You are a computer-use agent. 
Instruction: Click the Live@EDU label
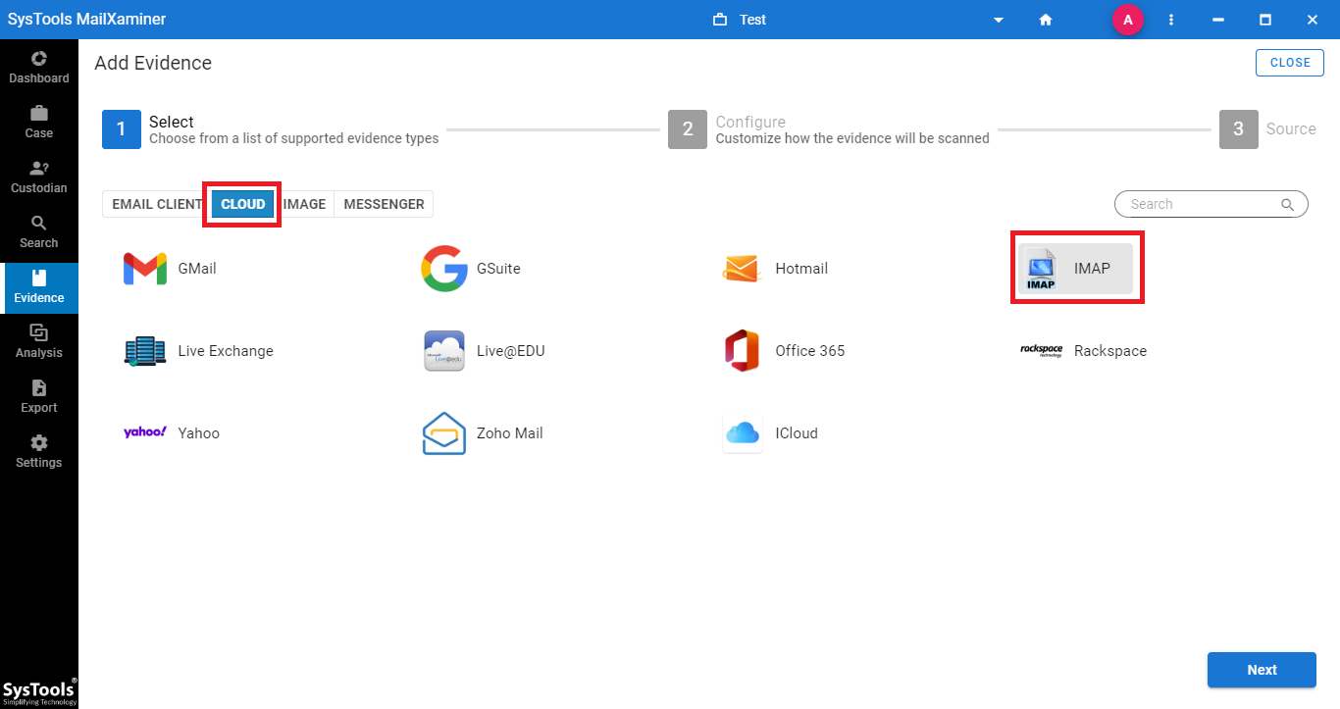(x=510, y=351)
